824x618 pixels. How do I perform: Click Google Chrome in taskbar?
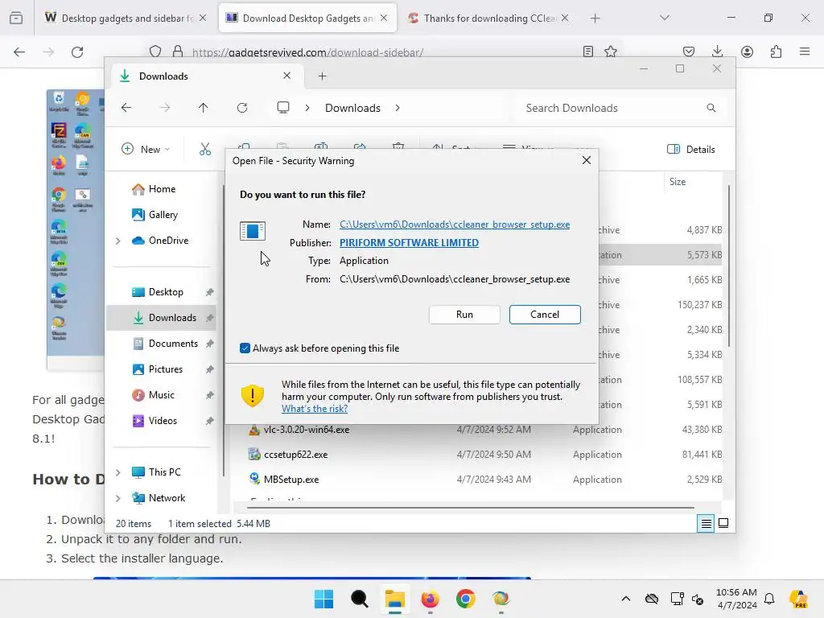click(466, 599)
